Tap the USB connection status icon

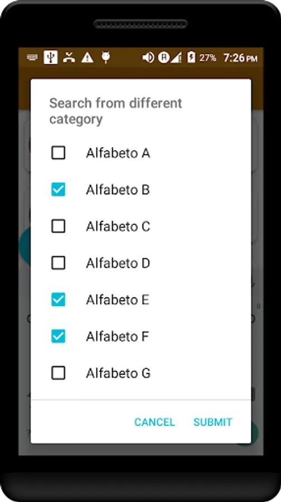51,57
